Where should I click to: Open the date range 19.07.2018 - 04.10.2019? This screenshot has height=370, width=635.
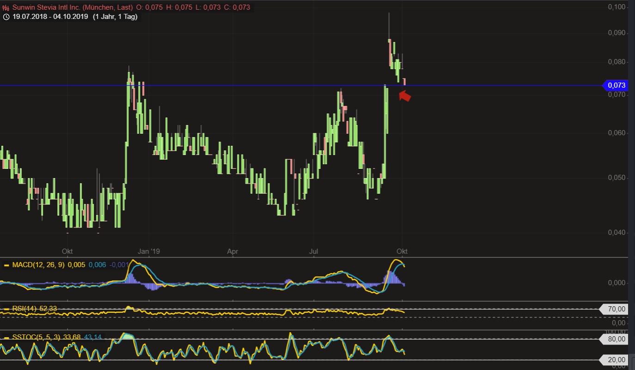click(x=50, y=17)
